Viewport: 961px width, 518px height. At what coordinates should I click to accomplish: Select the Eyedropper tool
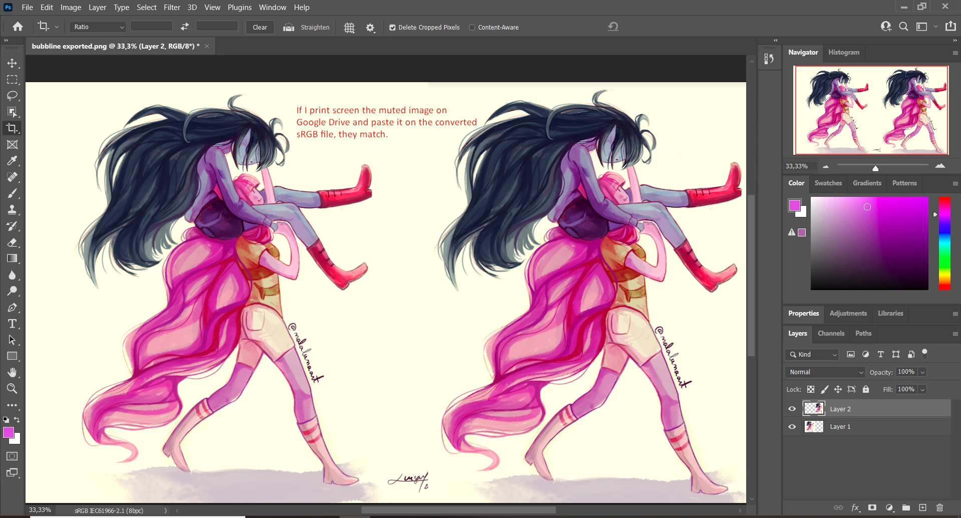coord(12,161)
